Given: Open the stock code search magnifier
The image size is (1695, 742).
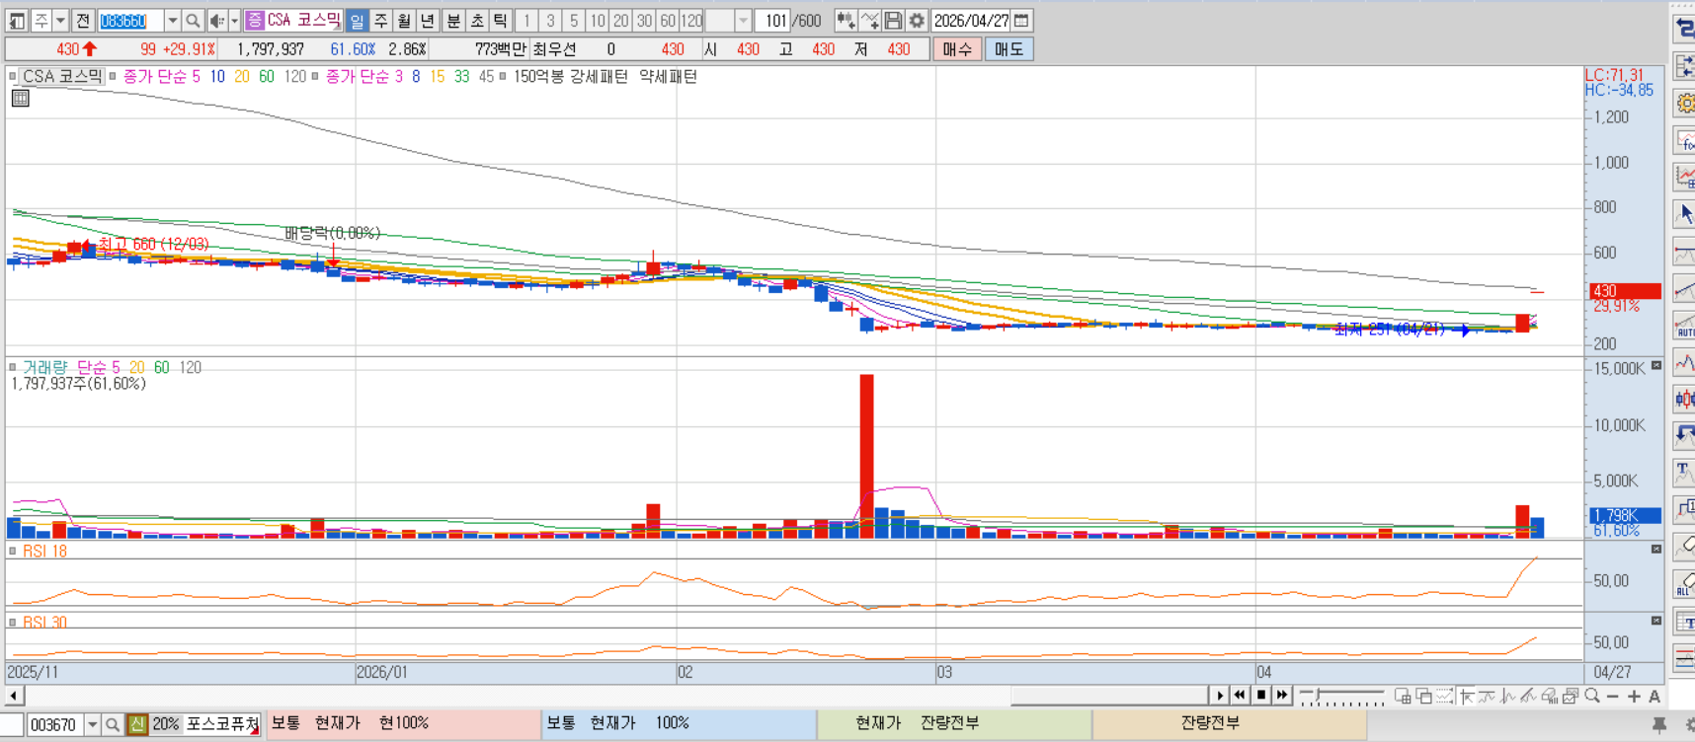Looking at the screenshot, I should point(194,20).
